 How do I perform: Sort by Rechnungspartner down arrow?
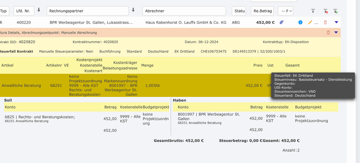[x=133, y=10]
